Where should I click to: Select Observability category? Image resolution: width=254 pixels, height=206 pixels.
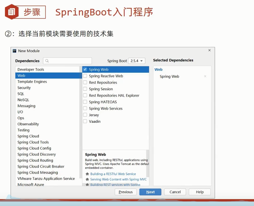47,124
